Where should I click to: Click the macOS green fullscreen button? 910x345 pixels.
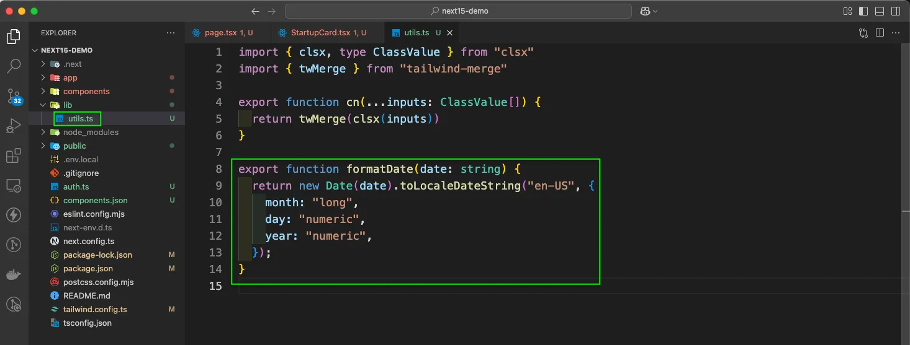coord(34,11)
